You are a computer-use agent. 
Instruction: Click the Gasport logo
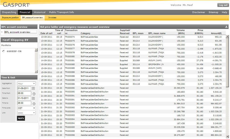16,5
